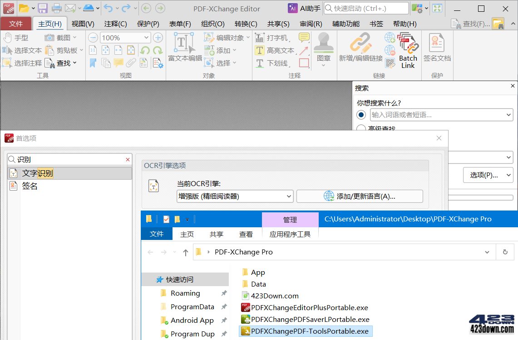Image resolution: width=518 pixels, height=340 pixels.
Task: Click the full screen mode icon
Action: (437, 8)
